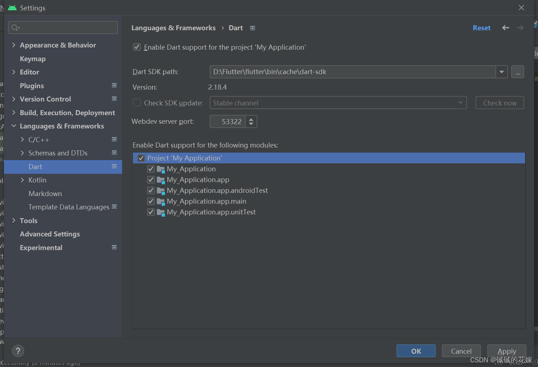Image resolution: width=538 pixels, height=367 pixels.
Task: Uncheck the My_Application.app.main checkbox
Action: (151, 201)
